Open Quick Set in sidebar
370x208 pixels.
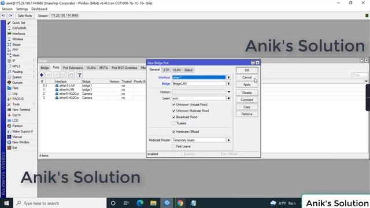(x=18, y=23)
